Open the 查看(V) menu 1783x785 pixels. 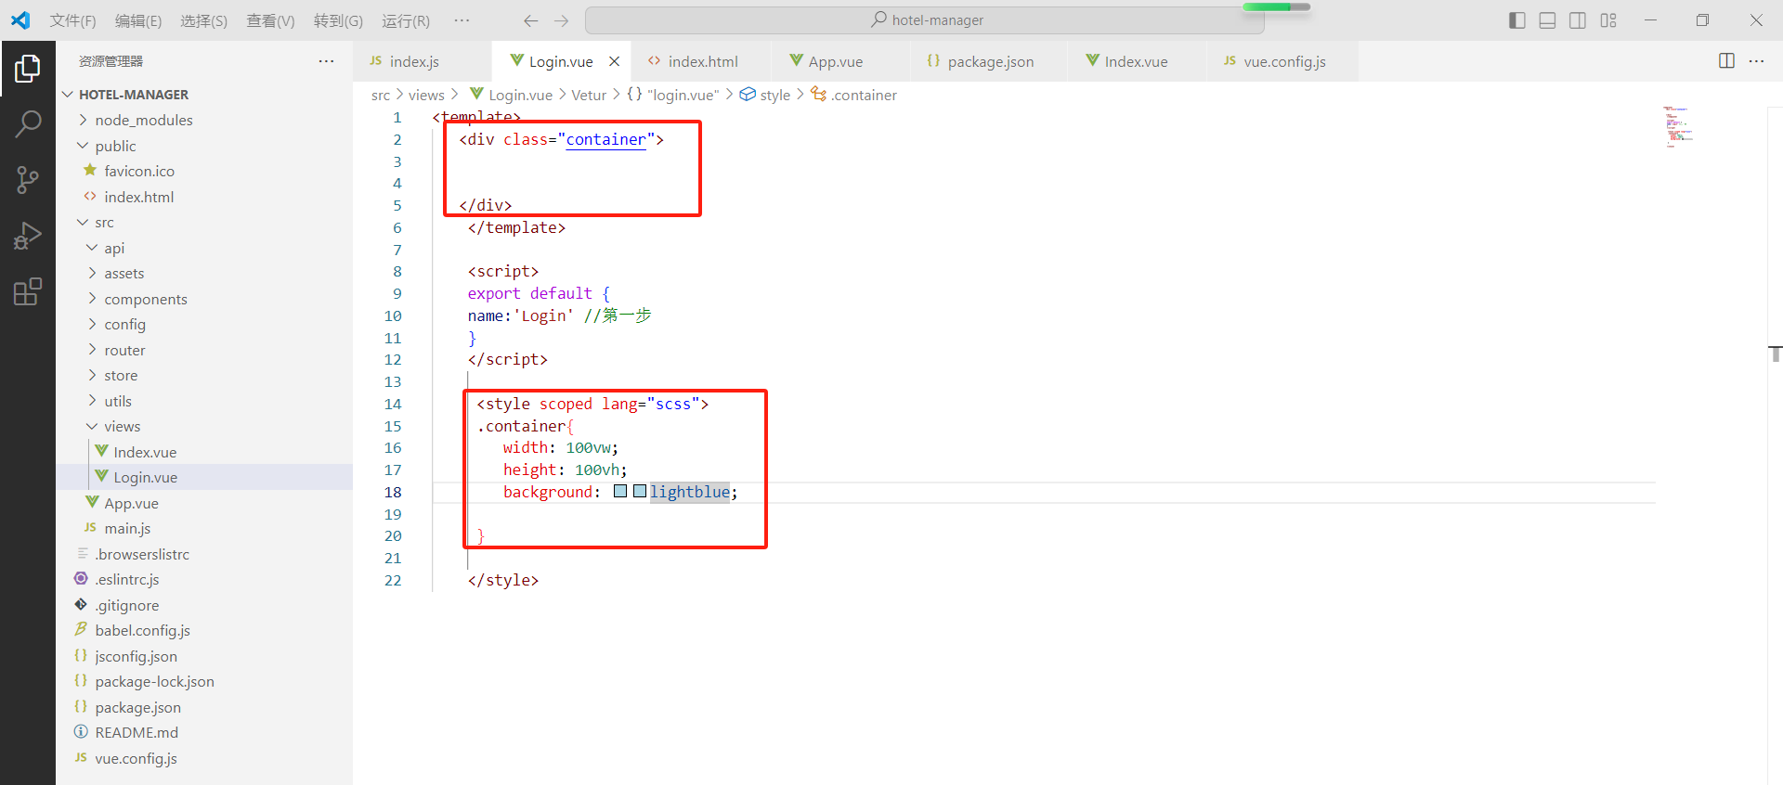(270, 20)
